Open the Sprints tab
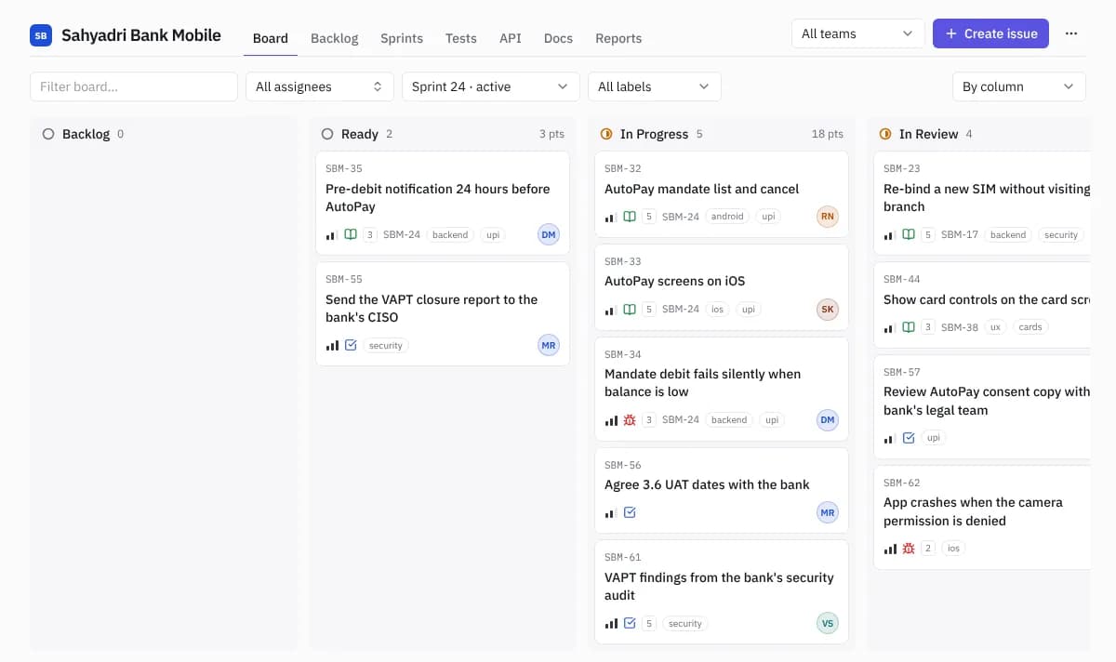The width and height of the screenshot is (1116, 662). coord(402,38)
